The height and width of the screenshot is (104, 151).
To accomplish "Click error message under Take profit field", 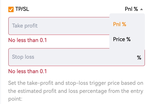I will coord(27,40).
